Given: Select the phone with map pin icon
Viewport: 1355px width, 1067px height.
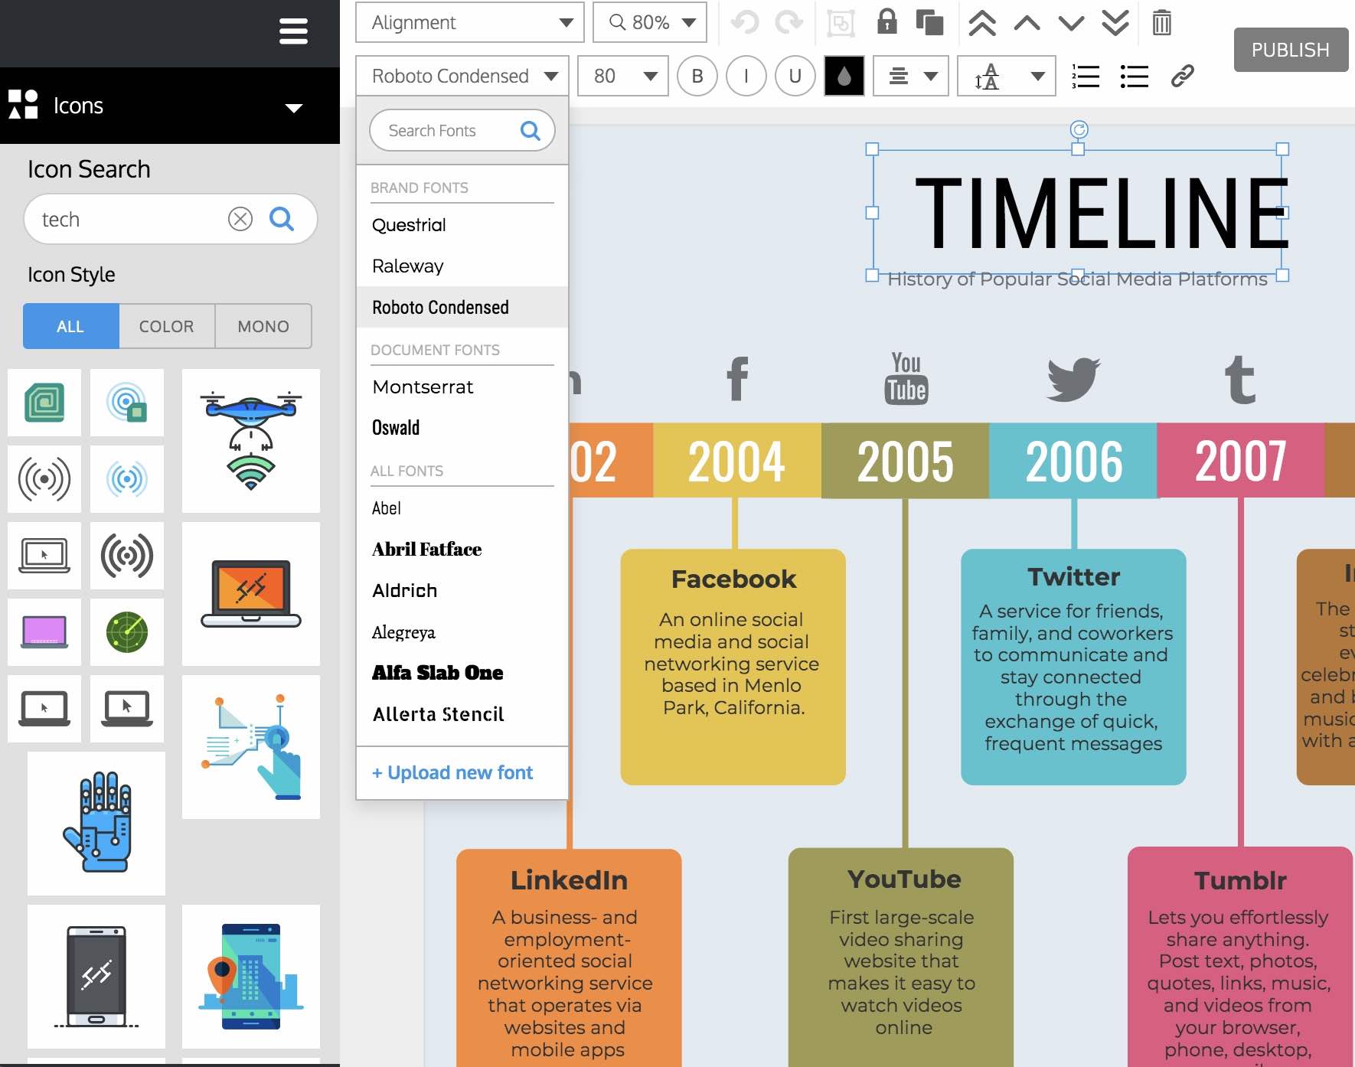Looking at the screenshot, I should pos(251,977).
